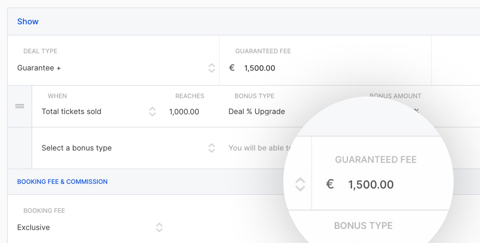
Task: Click the GUARANTEED FEE column header
Action: click(x=263, y=51)
